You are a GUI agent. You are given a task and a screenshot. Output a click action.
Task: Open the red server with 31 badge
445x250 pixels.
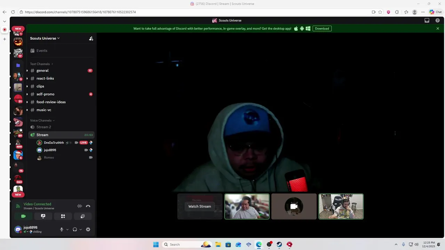click(x=18, y=99)
